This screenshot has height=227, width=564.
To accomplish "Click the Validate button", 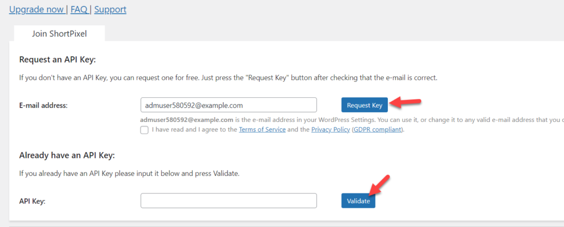I will point(358,201).
